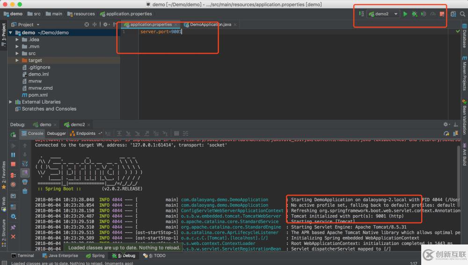Click the console vertical scrollbar
468x265 pixels.
(458, 175)
